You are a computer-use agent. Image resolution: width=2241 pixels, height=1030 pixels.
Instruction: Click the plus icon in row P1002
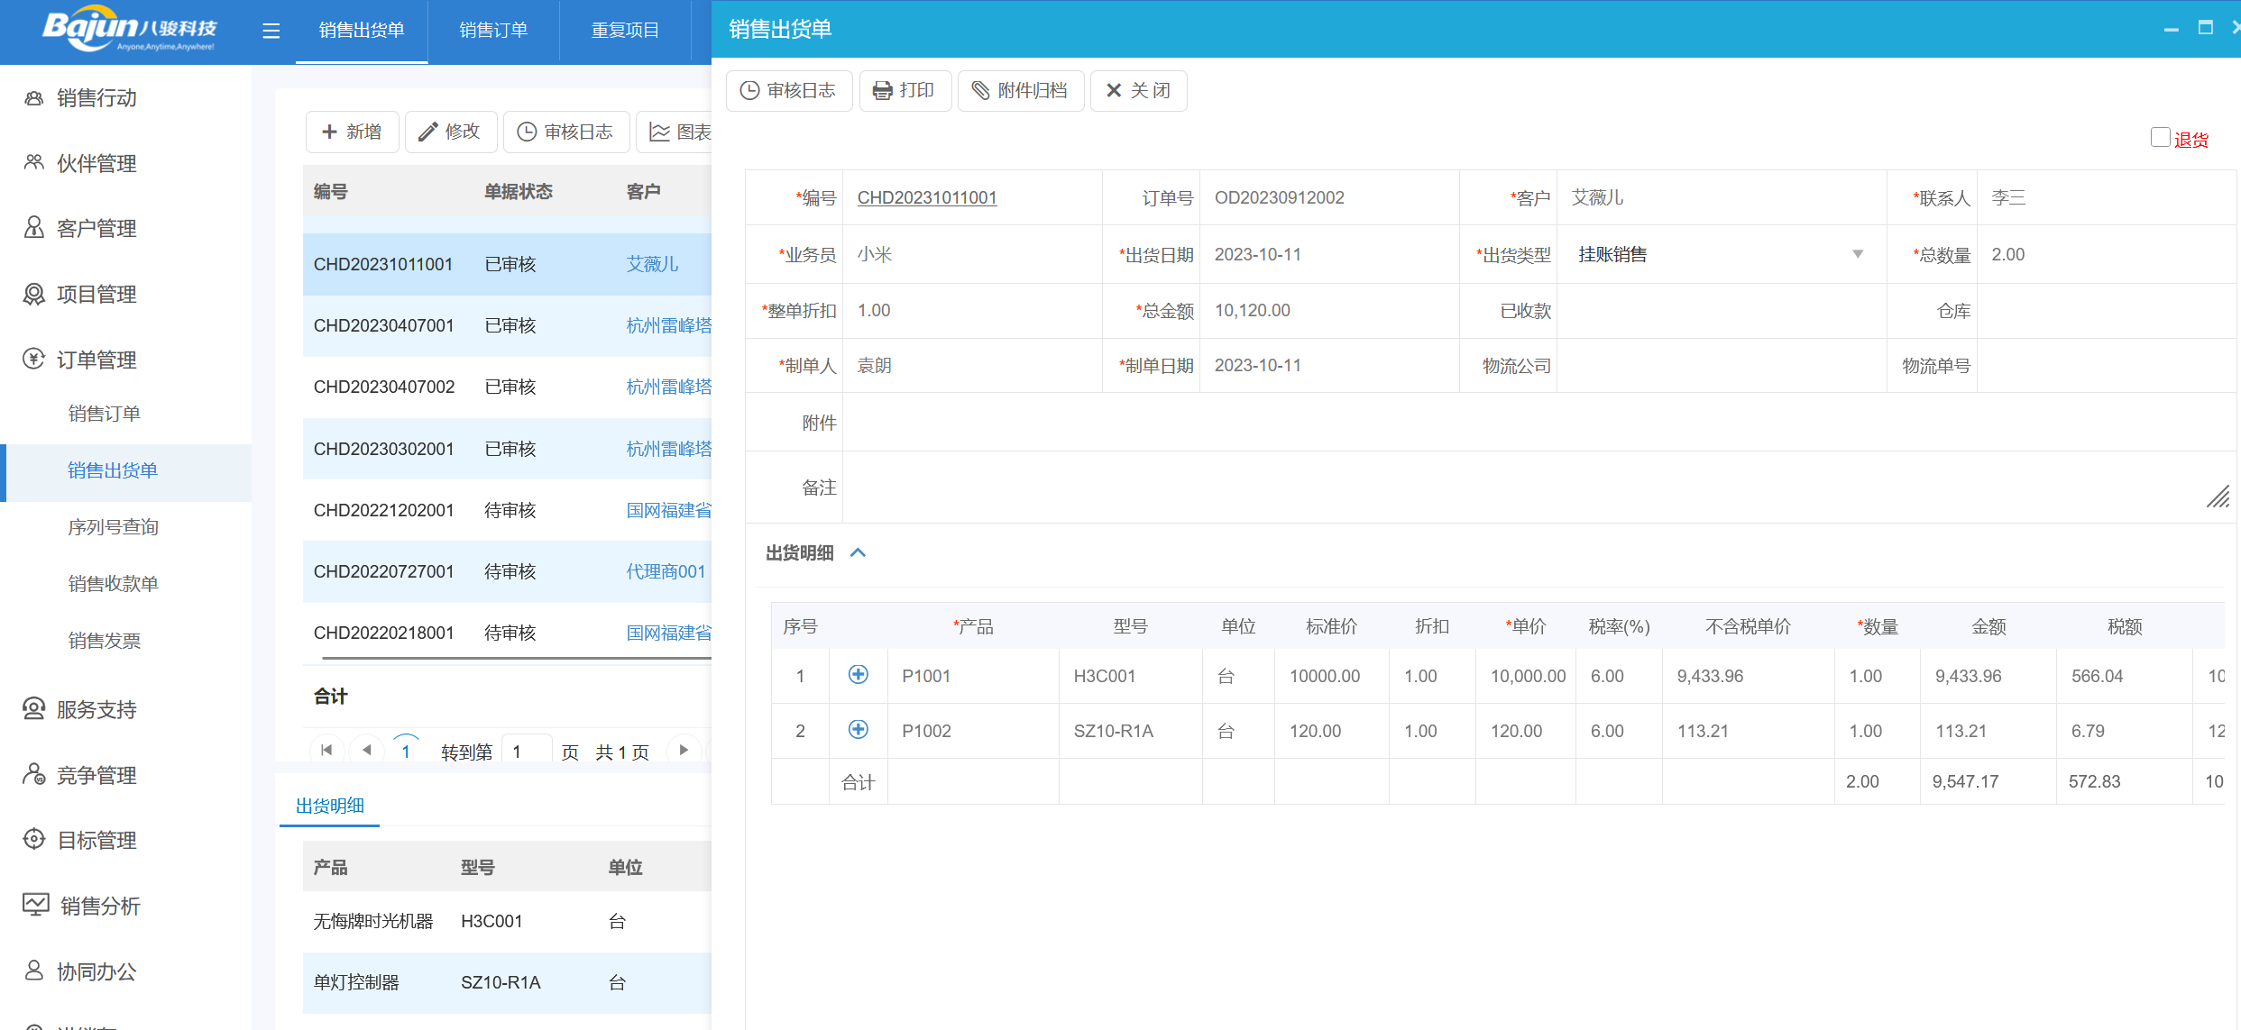pyautogui.click(x=858, y=730)
